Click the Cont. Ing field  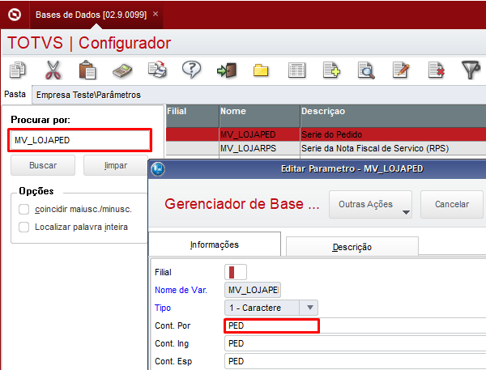coord(356,343)
